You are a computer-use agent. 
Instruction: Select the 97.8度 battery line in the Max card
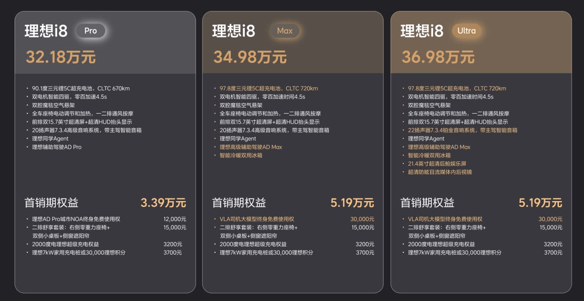[269, 88]
